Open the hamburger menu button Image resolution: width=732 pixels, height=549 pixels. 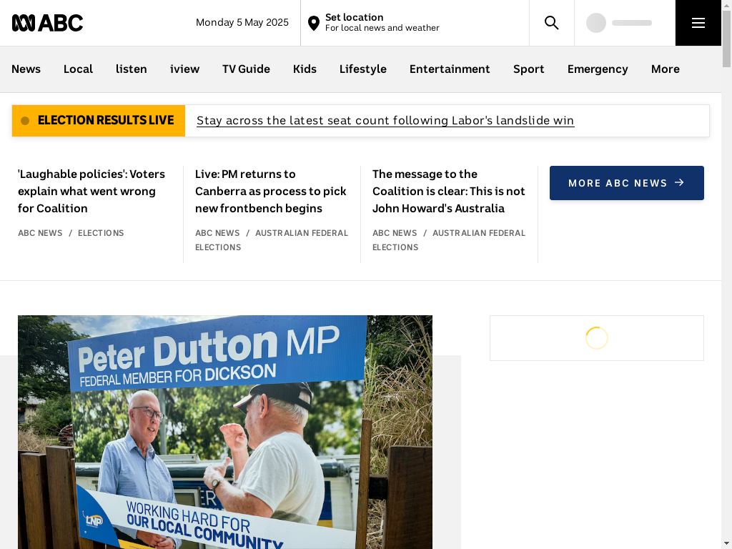point(698,23)
